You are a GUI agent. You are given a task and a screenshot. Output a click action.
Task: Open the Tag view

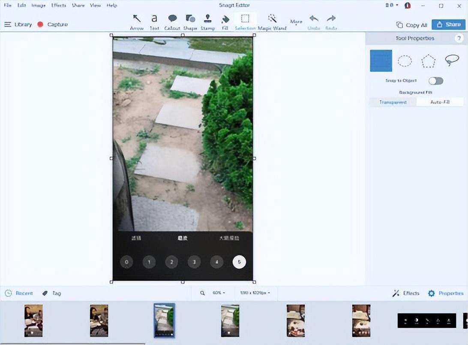click(51, 293)
